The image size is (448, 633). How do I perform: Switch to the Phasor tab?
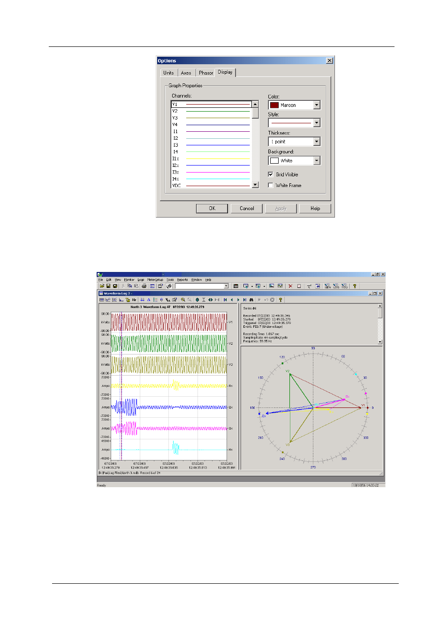click(x=206, y=73)
